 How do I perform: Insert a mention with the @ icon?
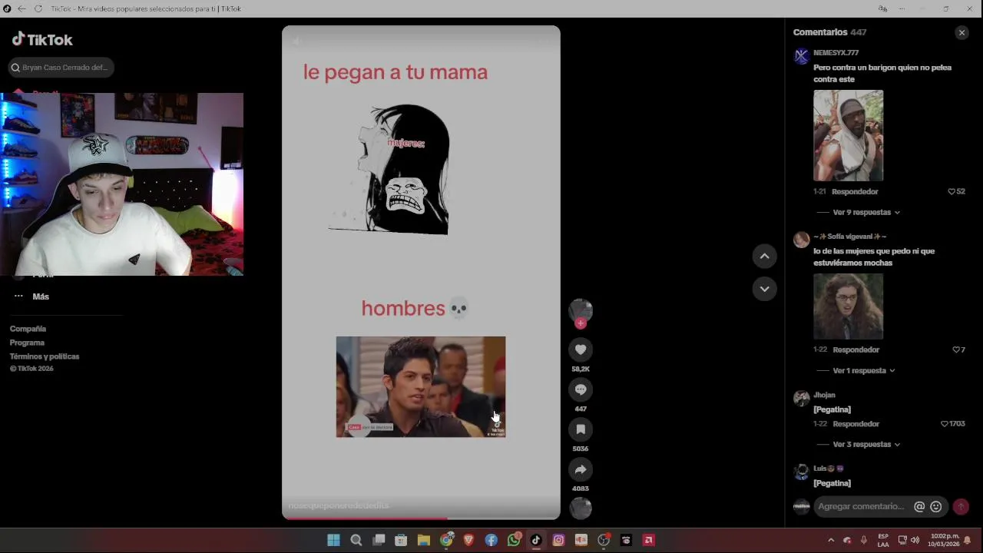pyautogui.click(x=919, y=506)
